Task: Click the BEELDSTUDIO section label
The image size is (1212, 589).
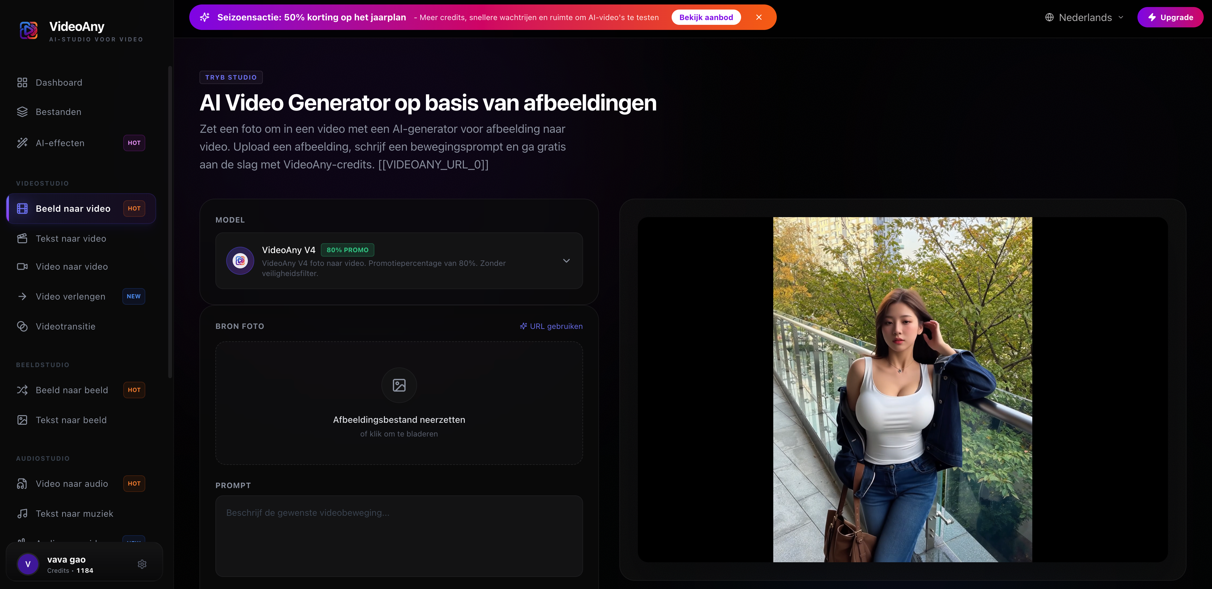Action: coord(42,365)
